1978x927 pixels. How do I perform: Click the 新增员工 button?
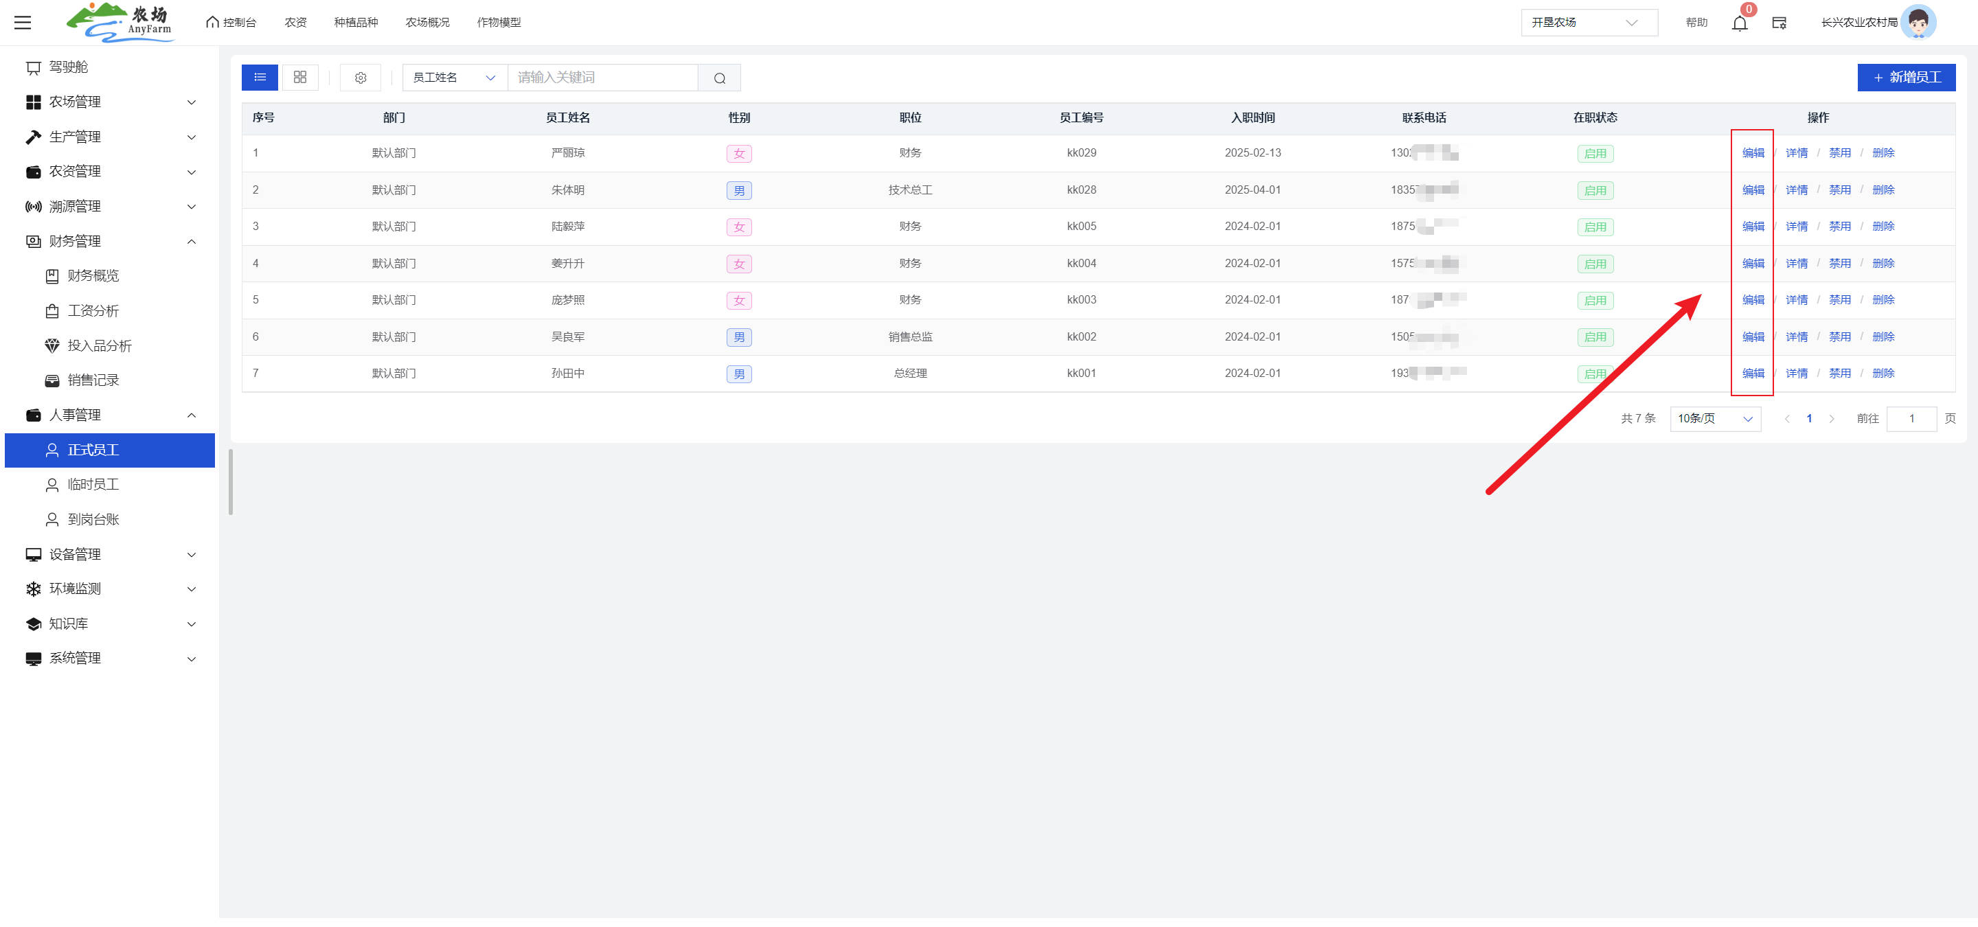tap(1906, 78)
